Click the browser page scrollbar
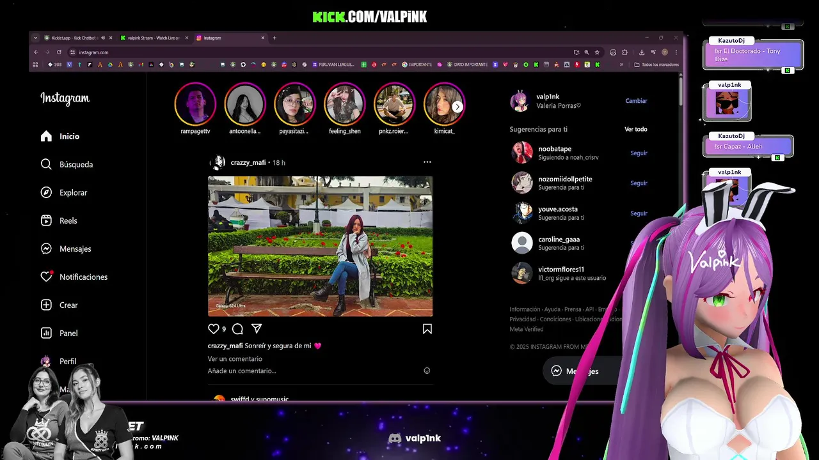 click(x=680, y=93)
